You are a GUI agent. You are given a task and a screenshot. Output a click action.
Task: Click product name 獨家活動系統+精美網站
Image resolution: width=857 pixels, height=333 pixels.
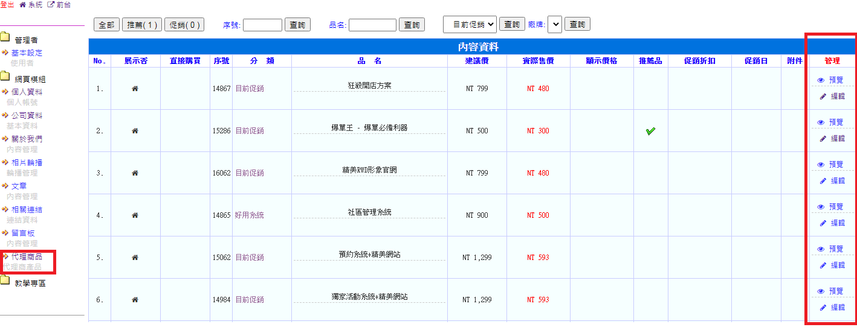coord(369,297)
